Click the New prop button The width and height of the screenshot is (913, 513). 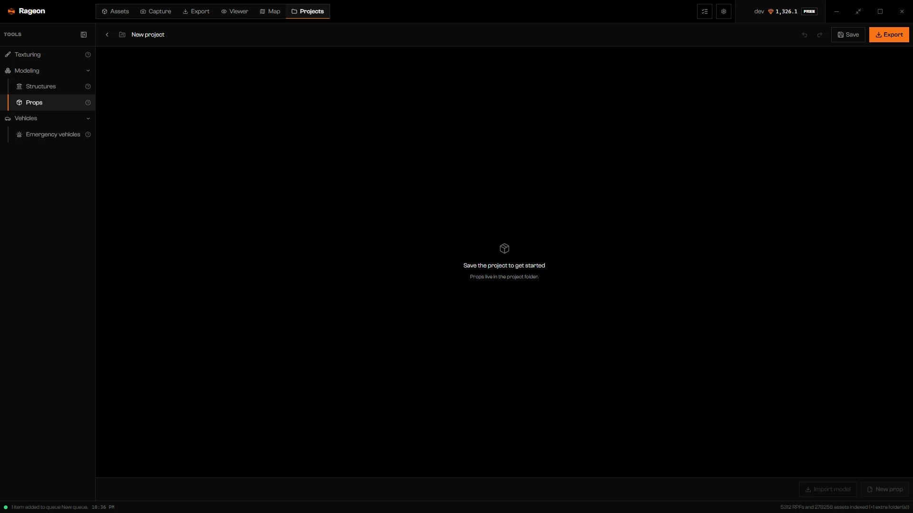coord(884,489)
